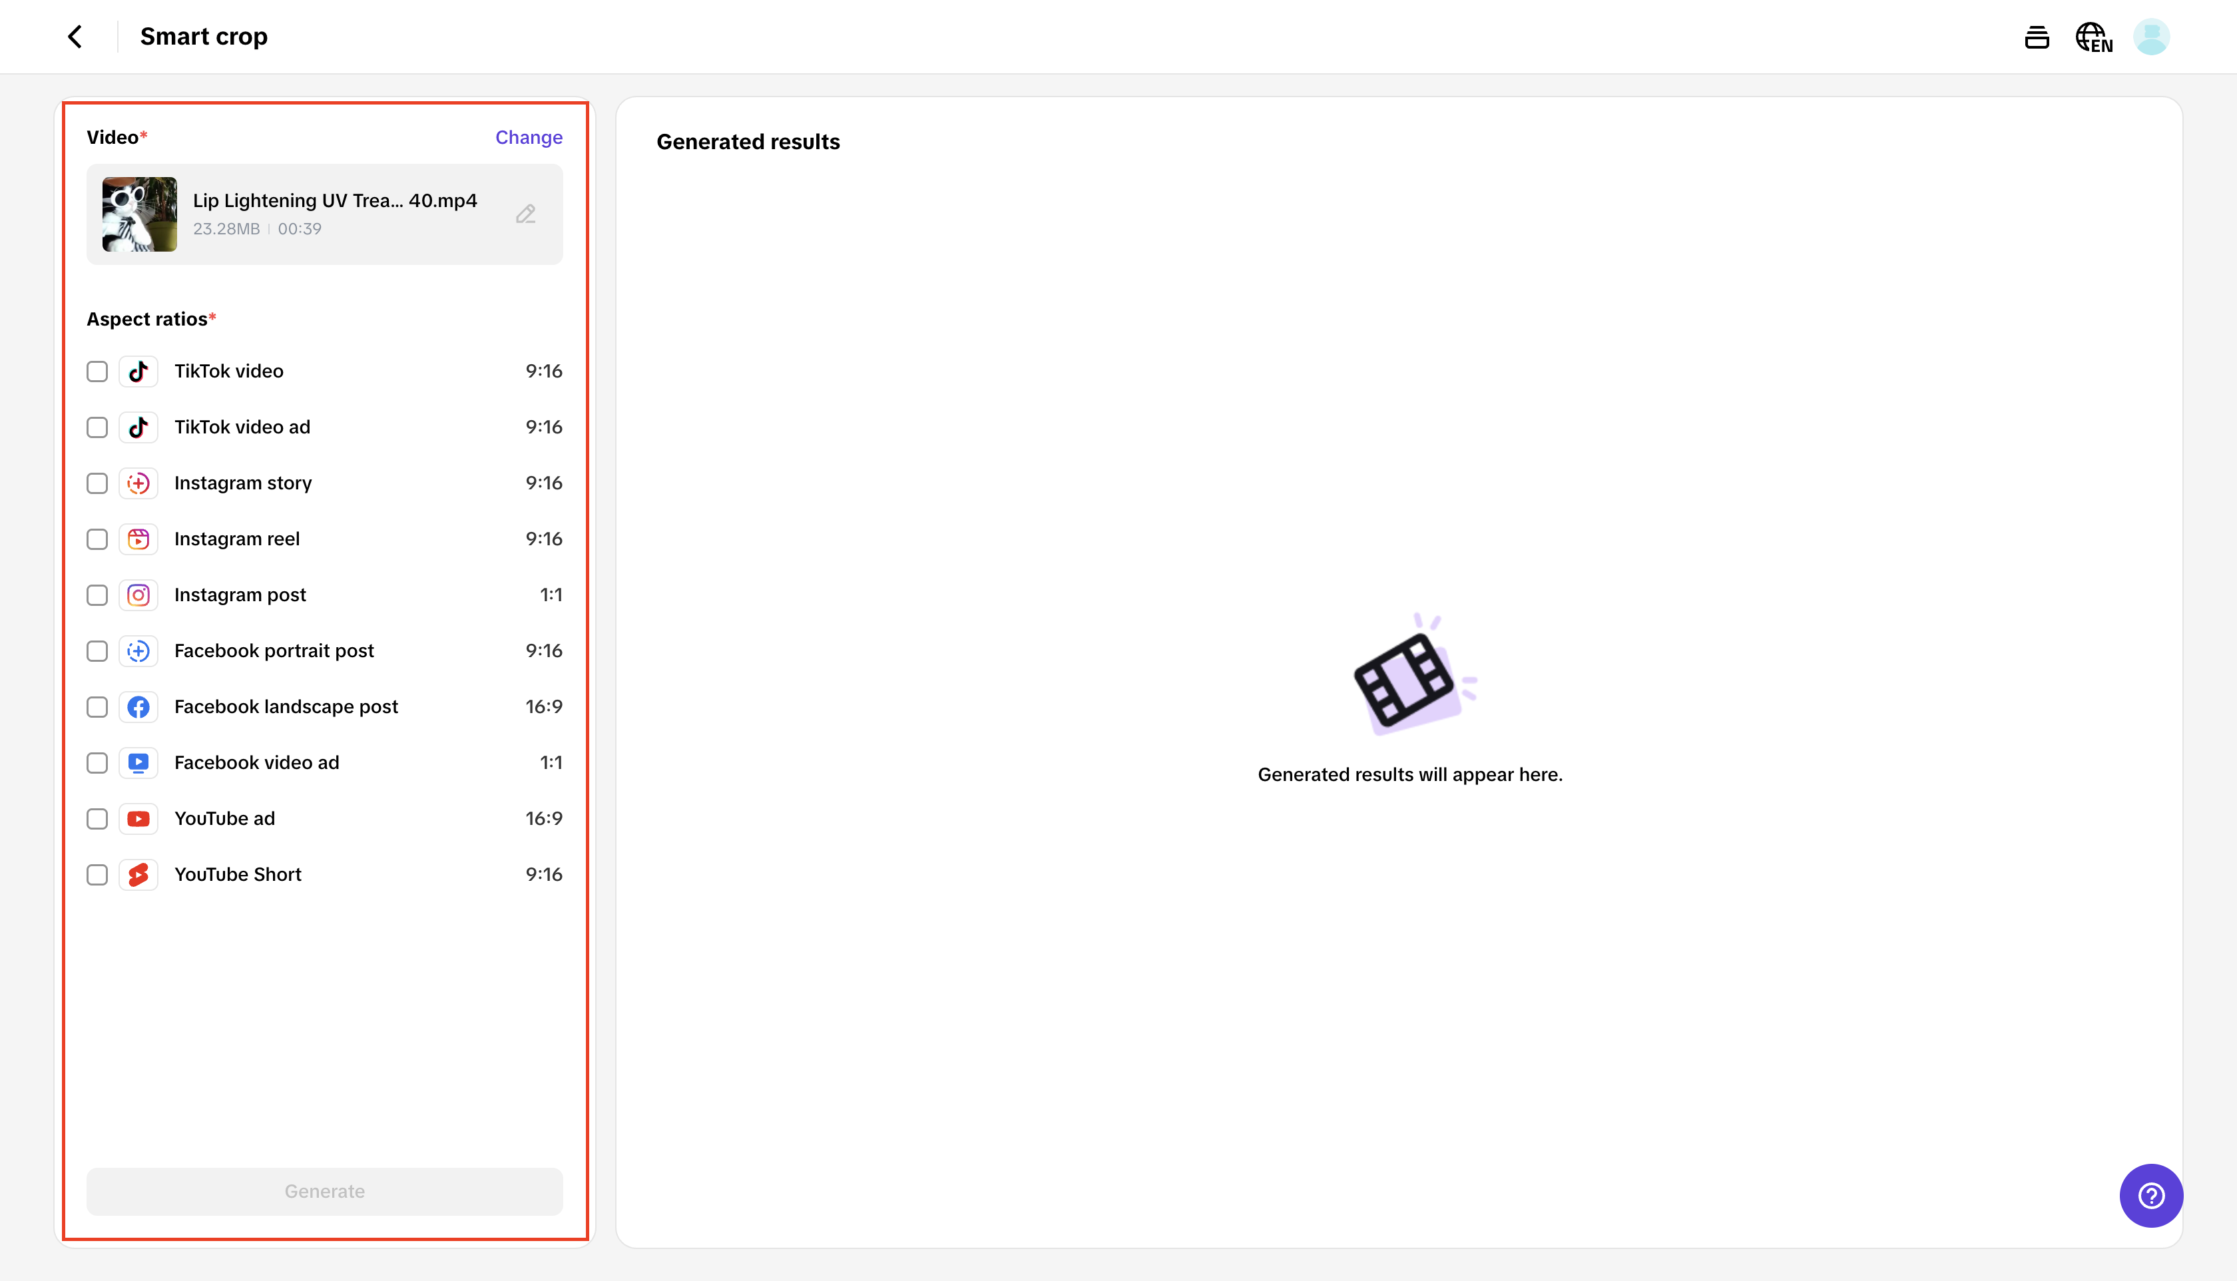2237x1281 pixels.
Task: Click the pencil rename video icon
Action: [525, 214]
